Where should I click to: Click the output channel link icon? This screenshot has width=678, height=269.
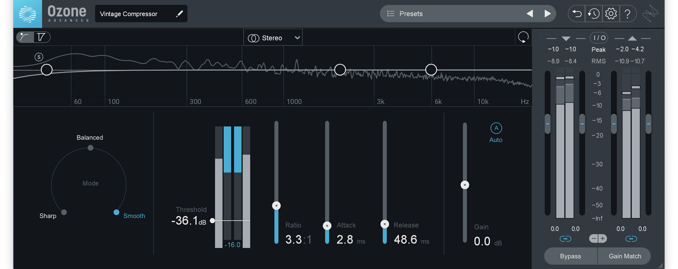pos(631,239)
